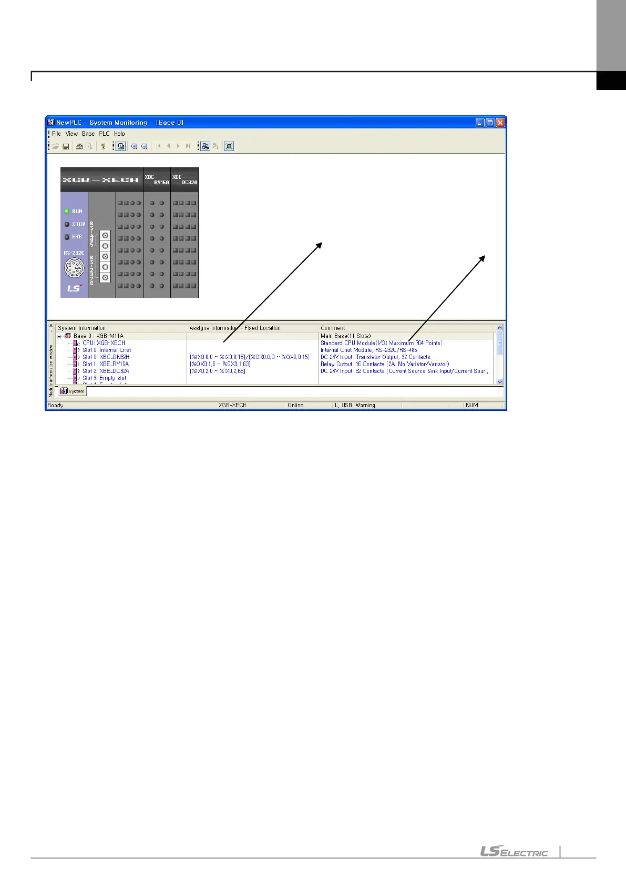Select Slot 0: Internal Cnet tree item
Screen dimensions: 626x886
coord(107,350)
